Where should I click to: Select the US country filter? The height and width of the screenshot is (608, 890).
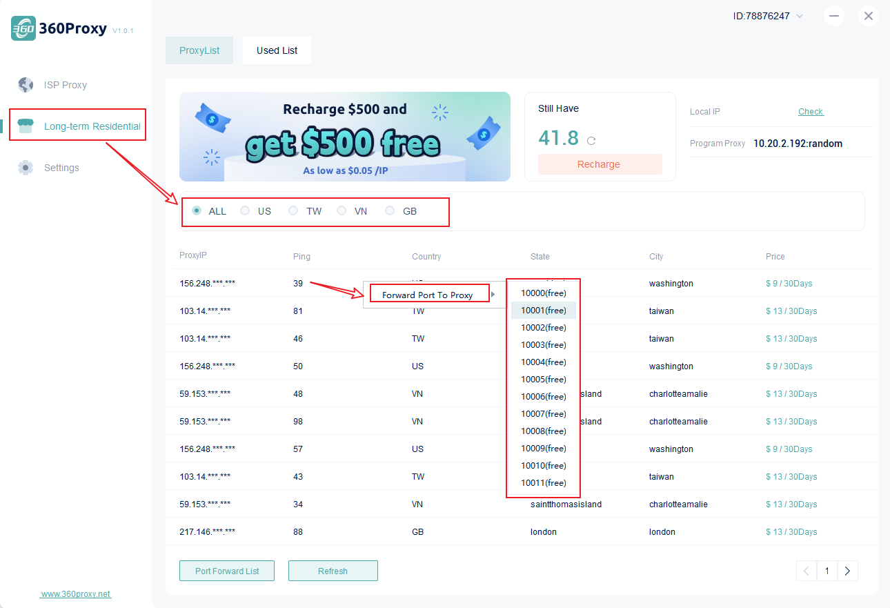[x=245, y=211]
